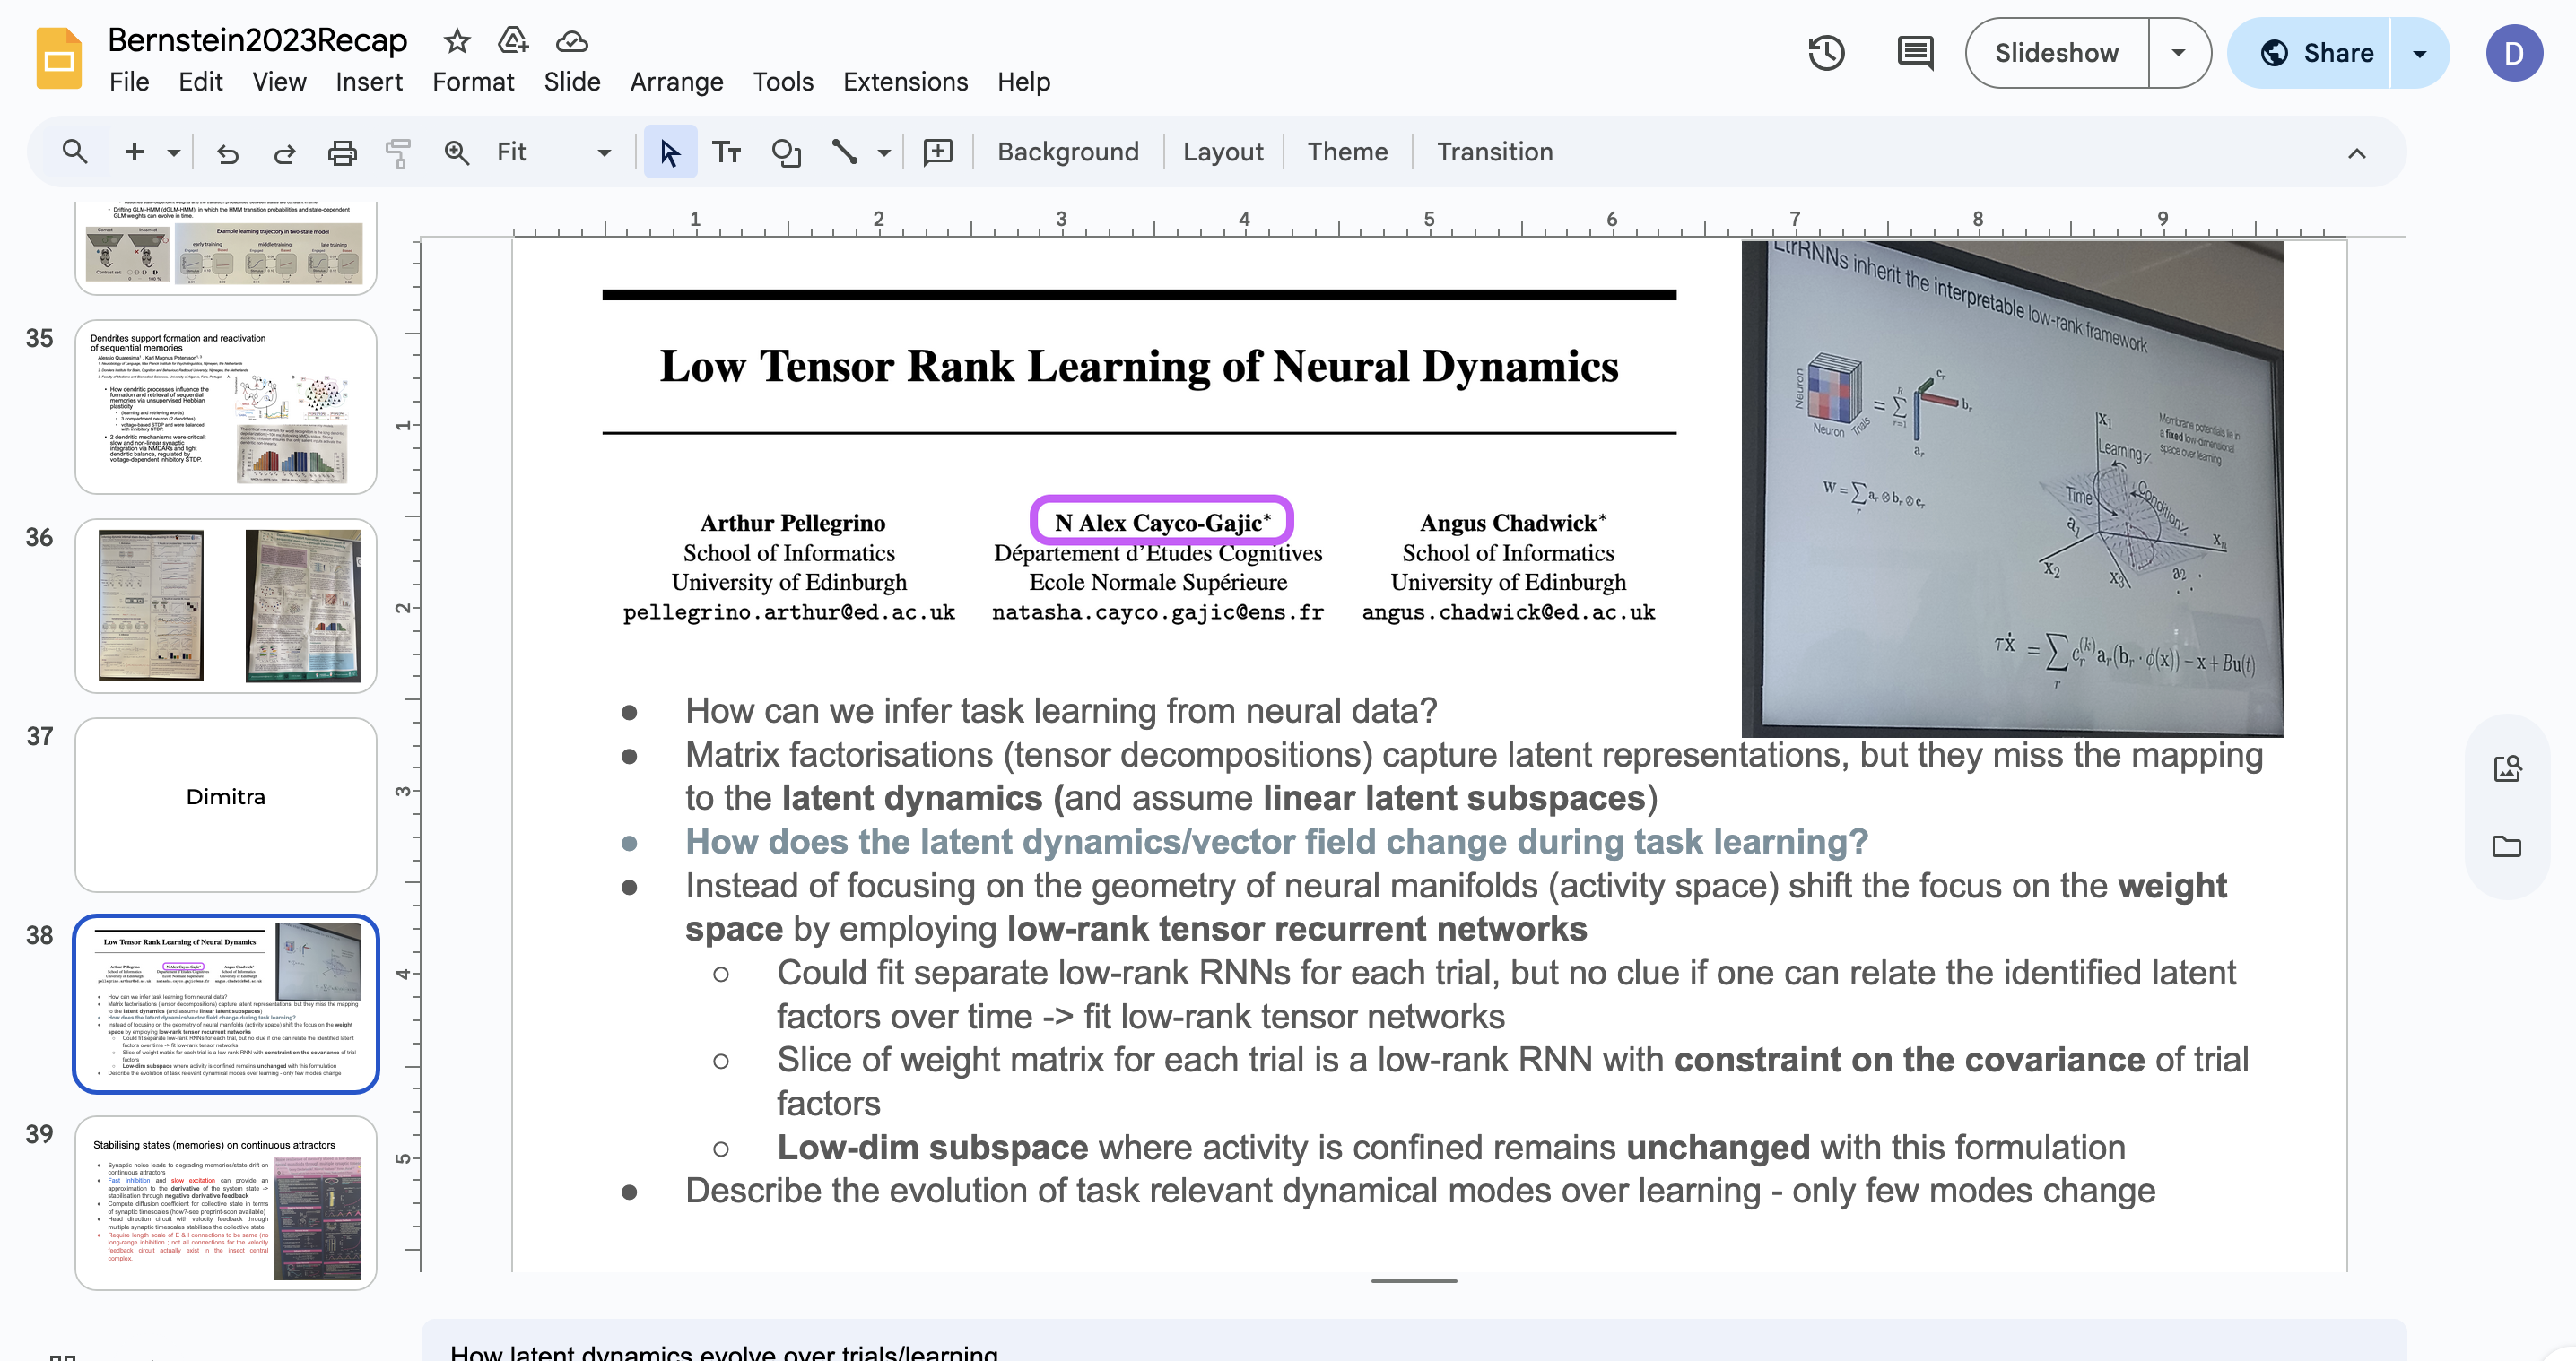Click the redo arrow icon
This screenshot has width=2576, height=1361.
284,152
